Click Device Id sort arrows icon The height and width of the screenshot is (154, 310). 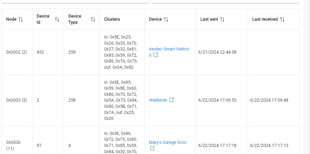(x=57, y=19)
